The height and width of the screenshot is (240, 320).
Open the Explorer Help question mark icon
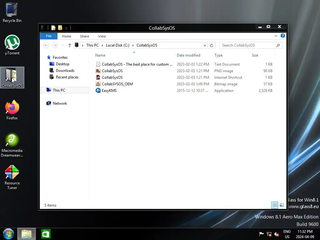coord(282,36)
